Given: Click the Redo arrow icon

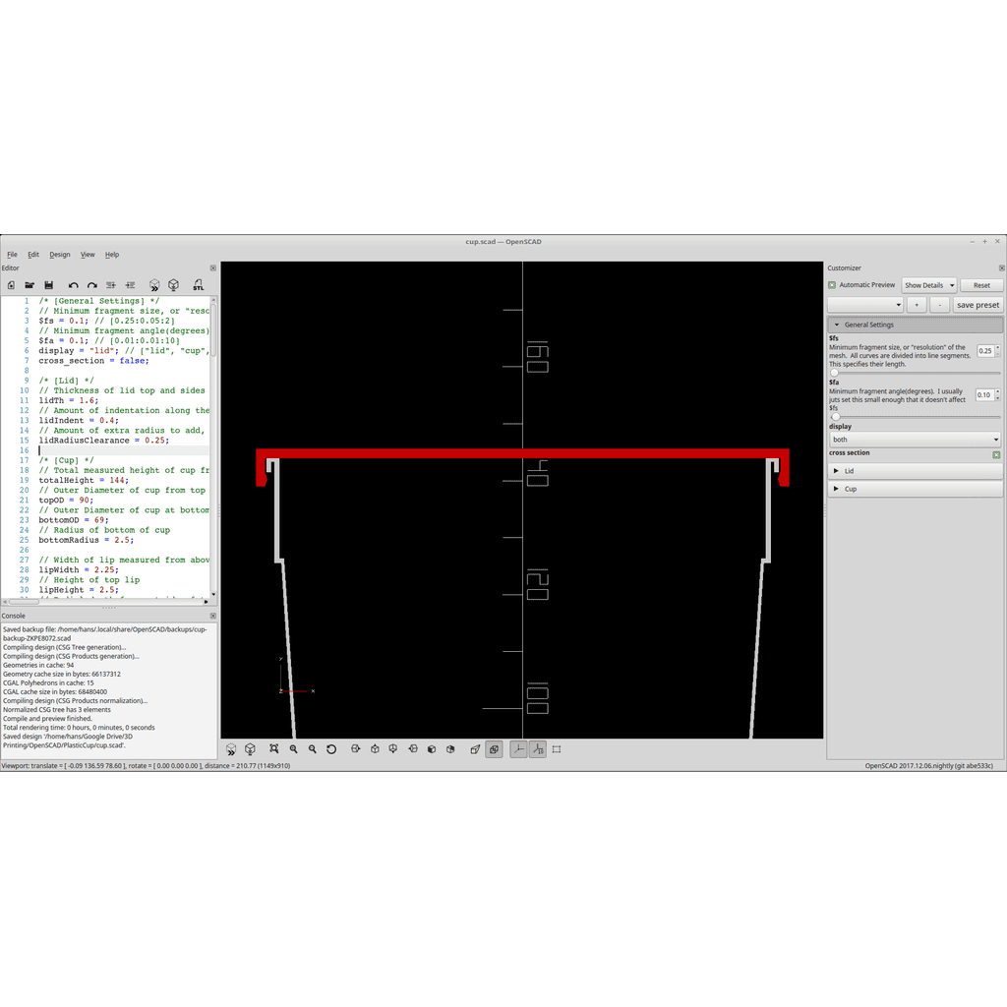Looking at the screenshot, I should (91, 285).
